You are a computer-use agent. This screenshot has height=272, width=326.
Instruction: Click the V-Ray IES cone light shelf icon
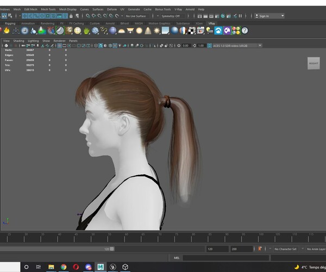tap(148, 30)
